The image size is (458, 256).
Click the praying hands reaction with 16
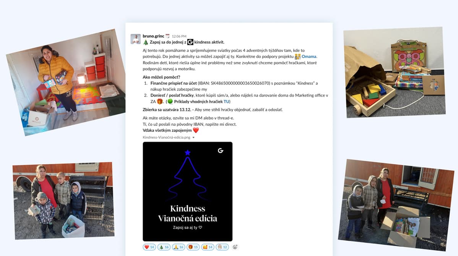point(179,247)
